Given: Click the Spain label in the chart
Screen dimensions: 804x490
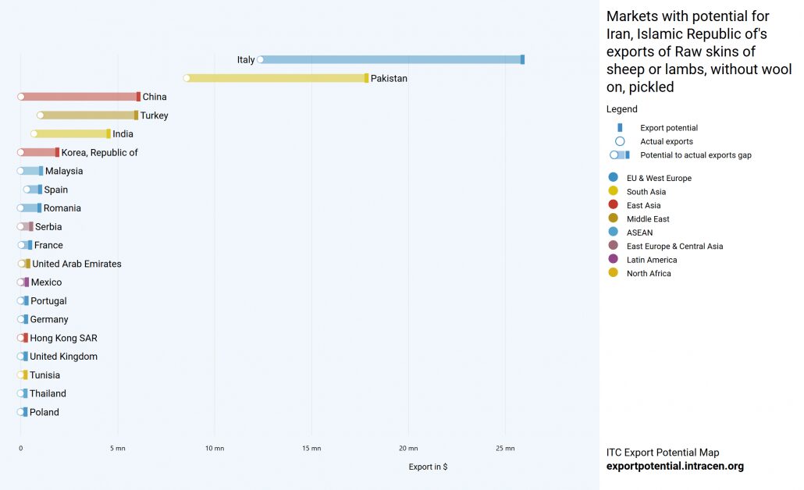Looking at the screenshot, I should point(56,190).
